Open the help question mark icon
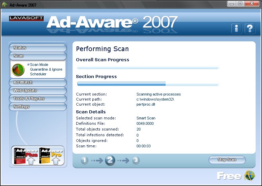The image size is (262, 186). [250, 29]
